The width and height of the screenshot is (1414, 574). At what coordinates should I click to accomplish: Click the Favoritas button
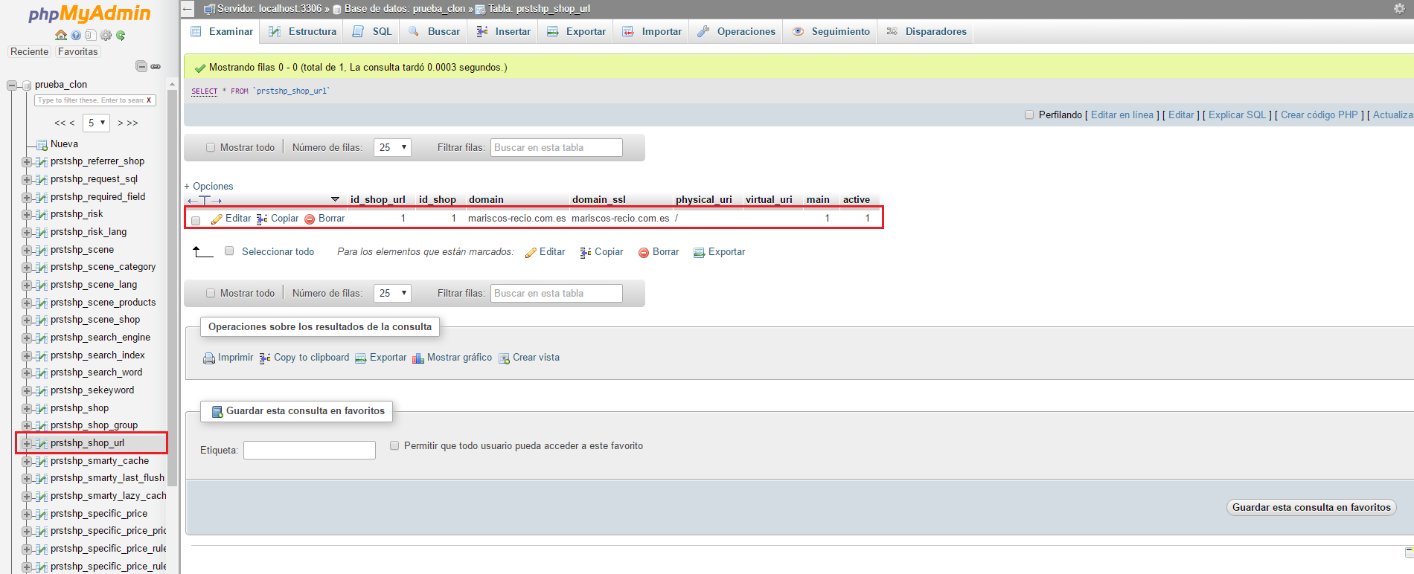(77, 51)
